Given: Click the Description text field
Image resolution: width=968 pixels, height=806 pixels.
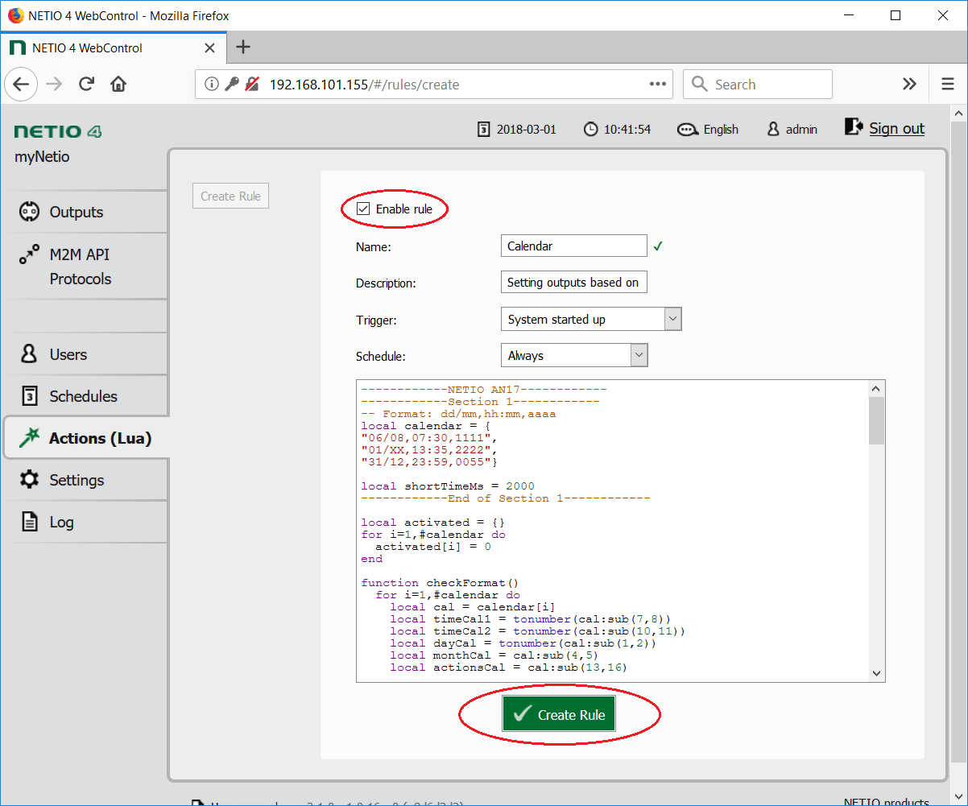Looking at the screenshot, I should 573,282.
